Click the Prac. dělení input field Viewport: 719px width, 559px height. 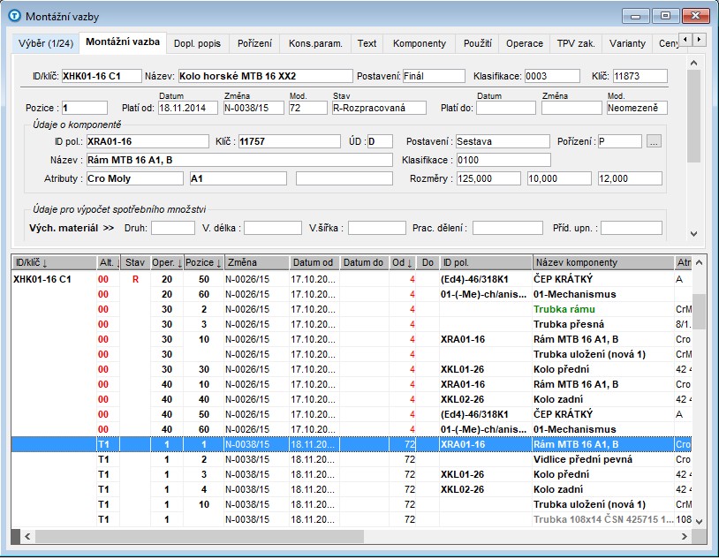[x=508, y=228]
